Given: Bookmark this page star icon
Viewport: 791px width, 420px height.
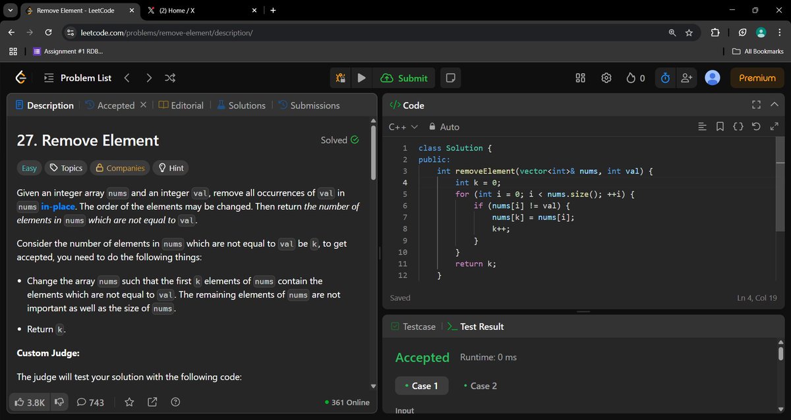Looking at the screenshot, I should coord(689,32).
